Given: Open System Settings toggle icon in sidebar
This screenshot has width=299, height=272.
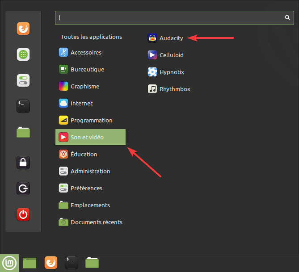Looking at the screenshot, I should tap(23, 80).
